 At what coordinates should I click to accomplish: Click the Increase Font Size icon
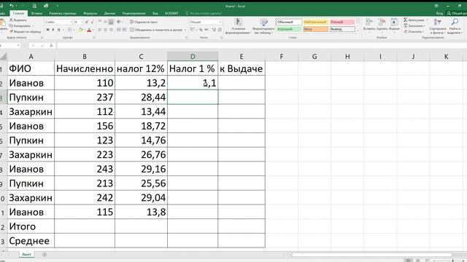[x=87, y=22]
